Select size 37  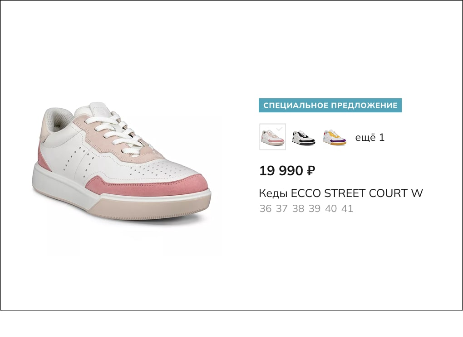(282, 208)
